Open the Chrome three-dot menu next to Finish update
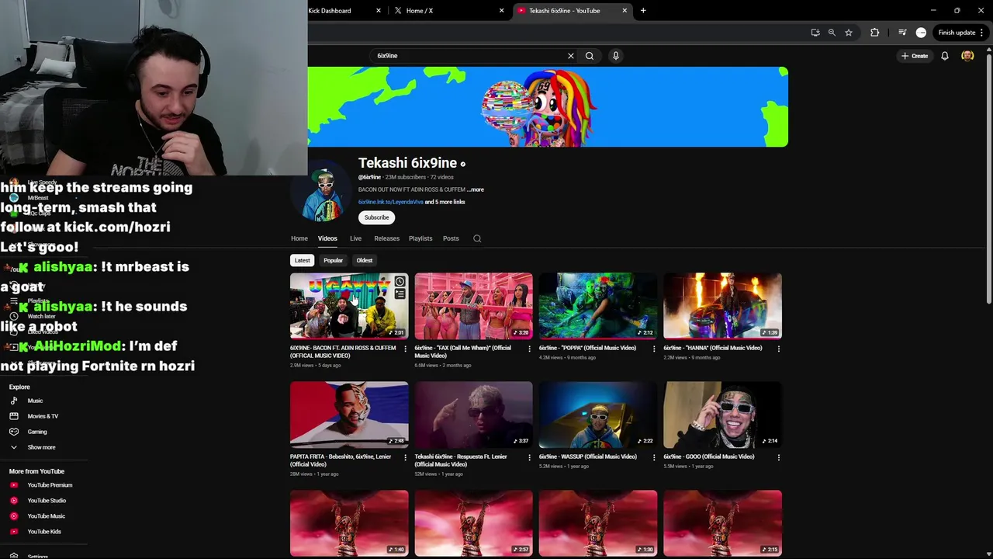Screen dimensions: 993x559 click(x=982, y=33)
